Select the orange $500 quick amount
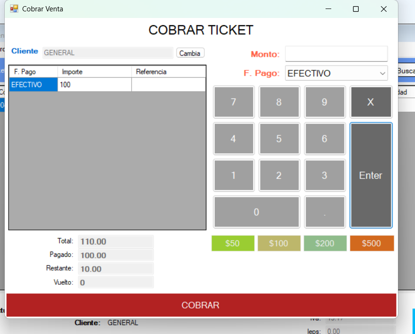 click(x=371, y=243)
